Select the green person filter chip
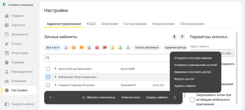 click(120, 48)
